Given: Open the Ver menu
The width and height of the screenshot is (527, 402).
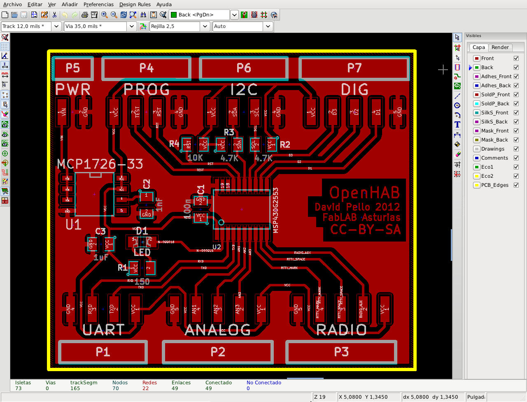Looking at the screenshot, I should [52, 5].
